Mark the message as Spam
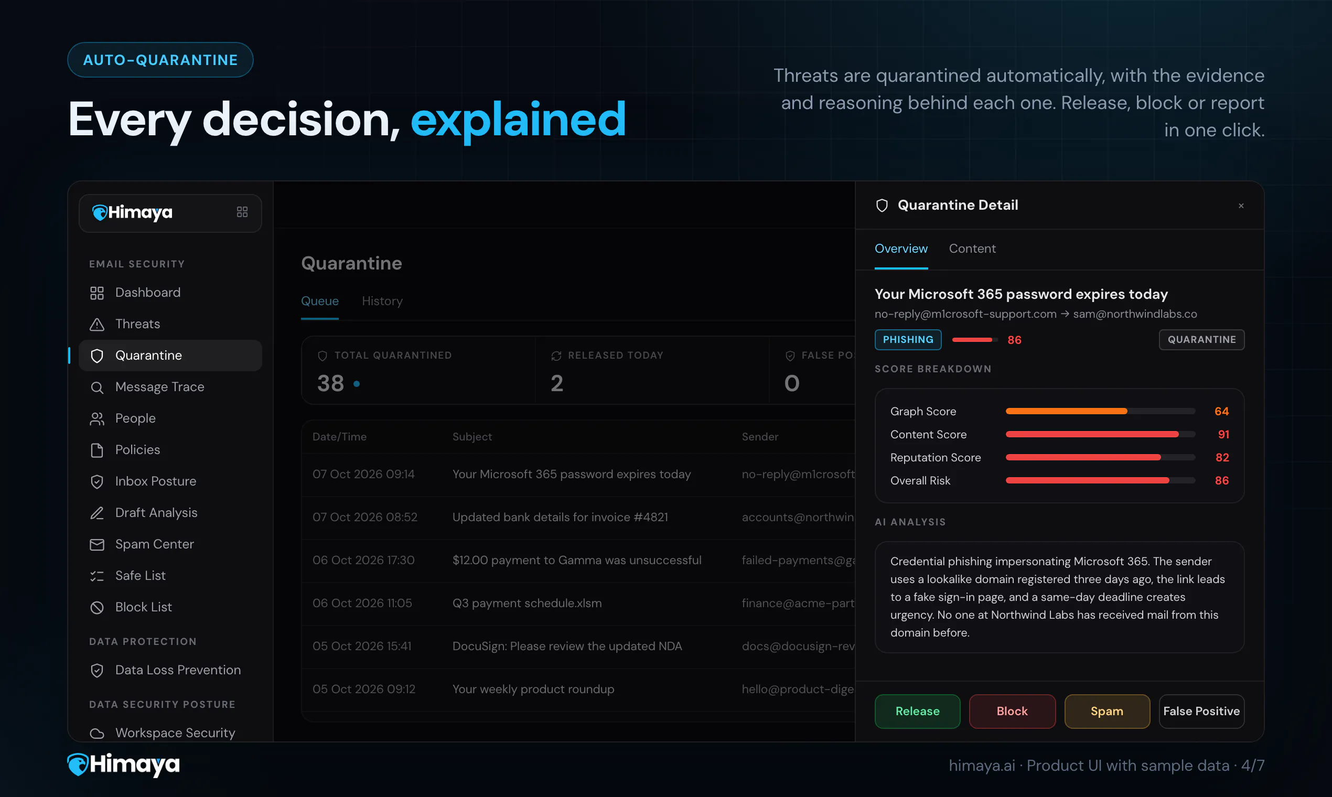The height and width of the screenshot is (797, 1332). [1107, 711]
